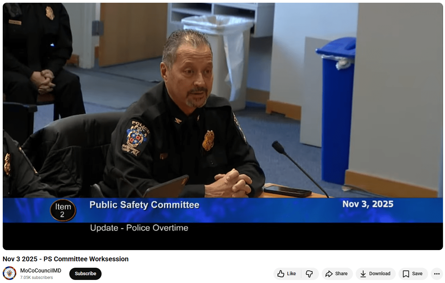Click the thumbs-down dislike icon
445x283 pixels.
tap(309, 274)
